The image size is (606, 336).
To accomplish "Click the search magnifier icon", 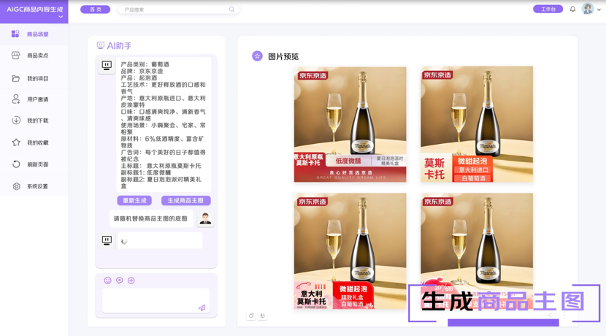I will point(231,9).
